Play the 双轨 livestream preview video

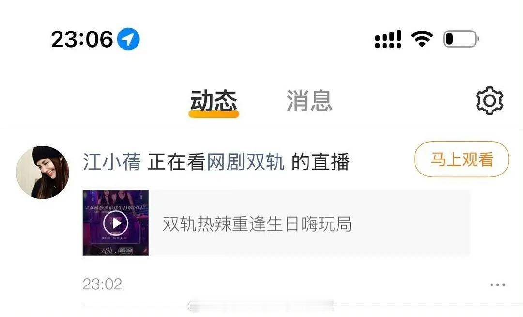coord(116,223)
